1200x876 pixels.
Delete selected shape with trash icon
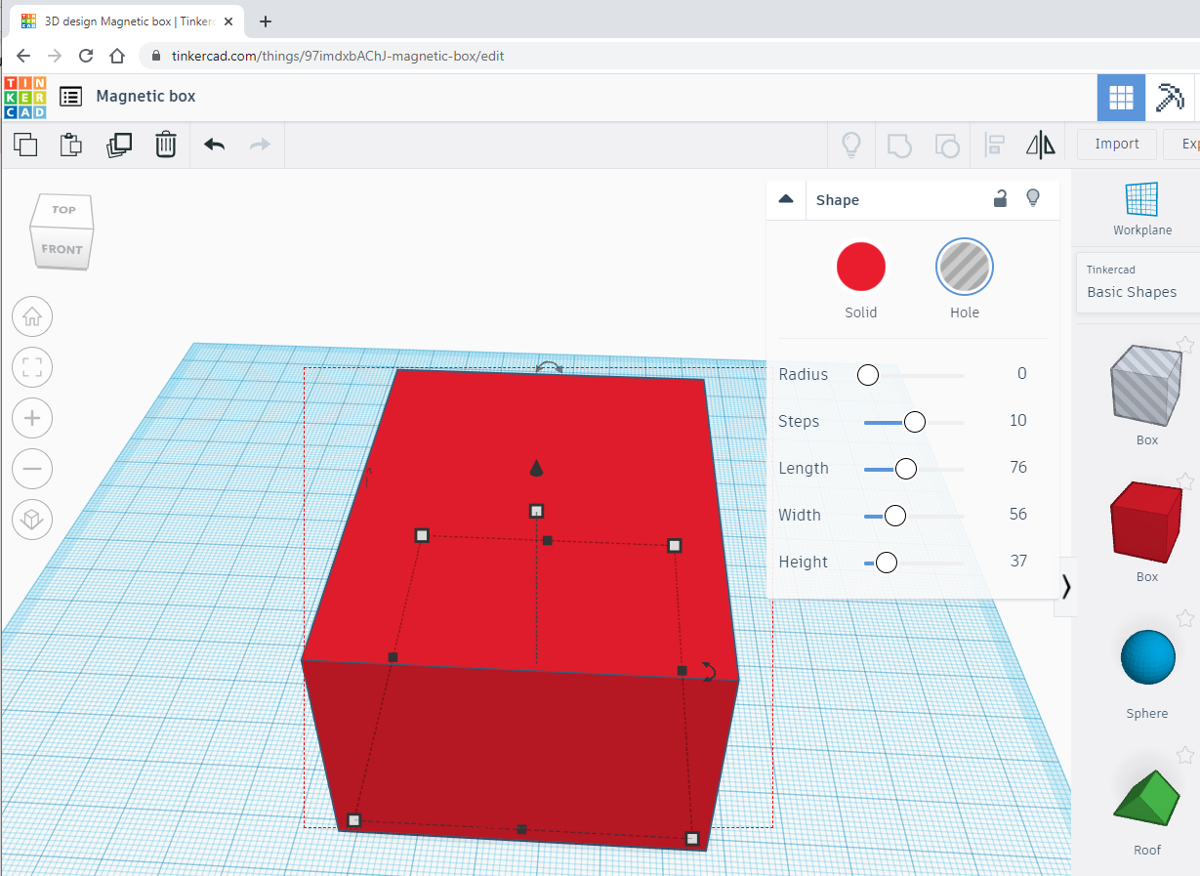(x=166, y=146)
